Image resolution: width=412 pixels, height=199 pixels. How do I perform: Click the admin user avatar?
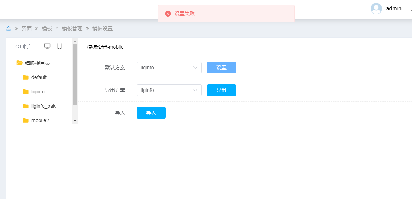pyautogui.click(x=376, y=9)
